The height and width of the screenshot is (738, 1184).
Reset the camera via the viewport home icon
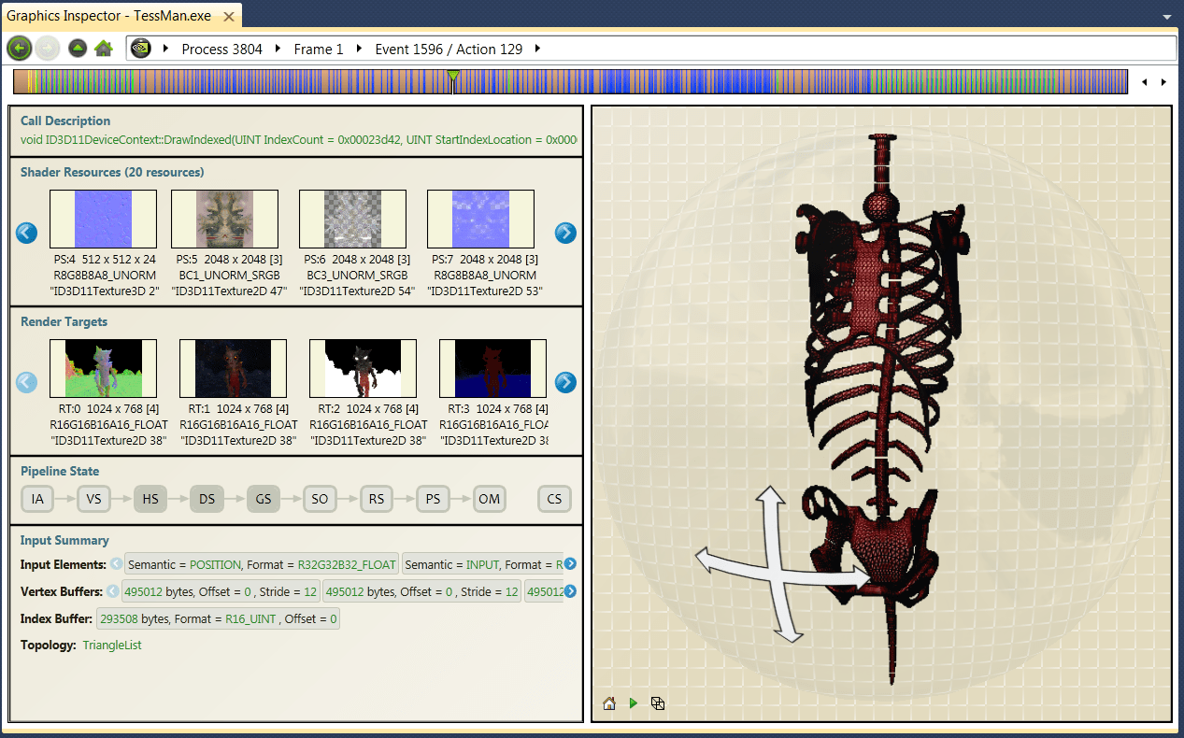point(608,703)
